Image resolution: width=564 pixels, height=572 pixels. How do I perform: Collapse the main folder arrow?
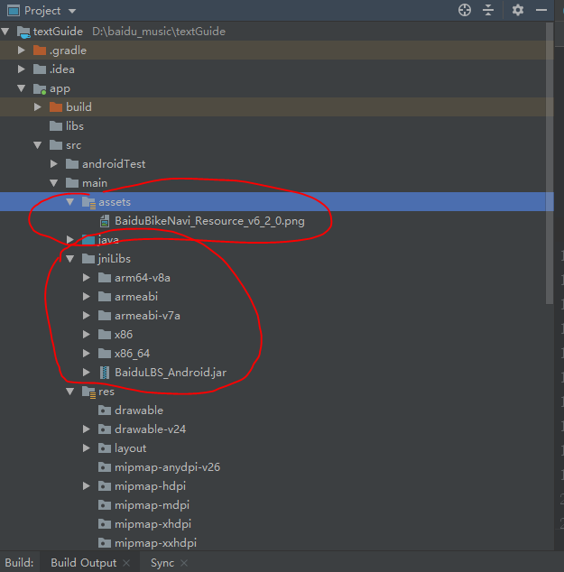(53, 183)
